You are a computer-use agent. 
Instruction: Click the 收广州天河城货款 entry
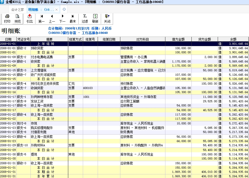pyautogui.click(x=49, y=75)
